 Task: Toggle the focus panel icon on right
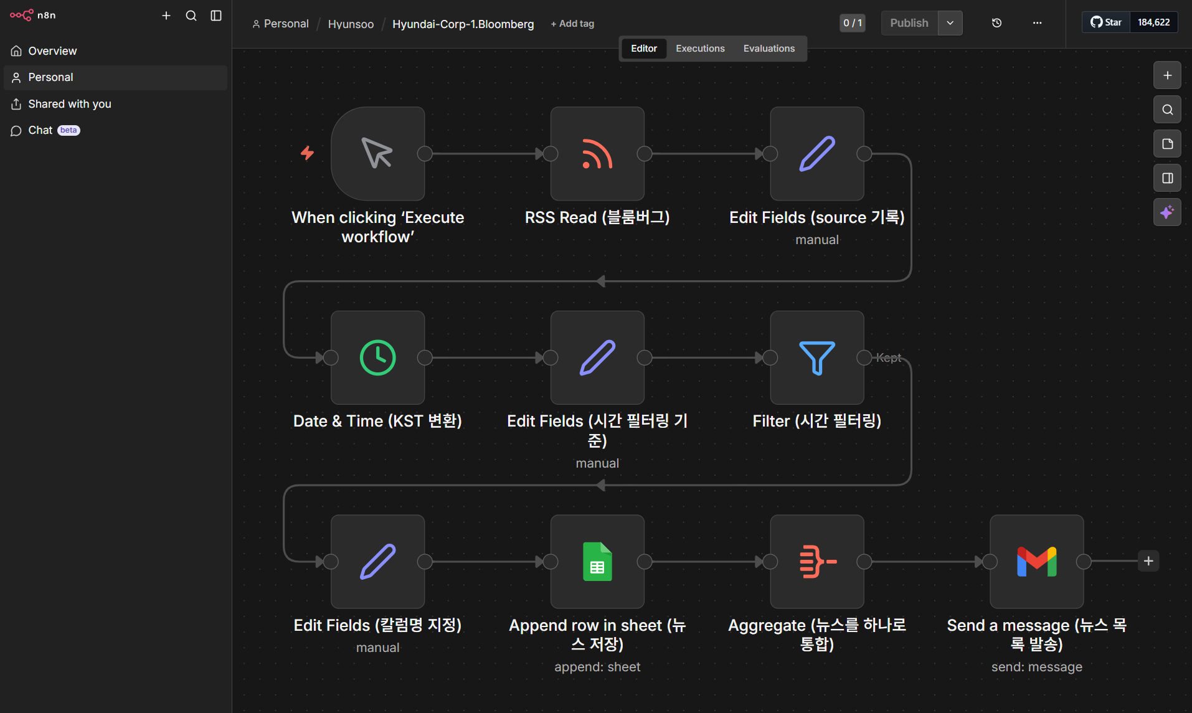(x=1167, y=178)
